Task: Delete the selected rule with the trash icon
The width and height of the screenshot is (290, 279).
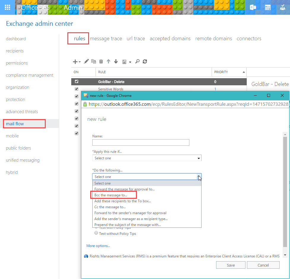Action: [x=101, y=61]
